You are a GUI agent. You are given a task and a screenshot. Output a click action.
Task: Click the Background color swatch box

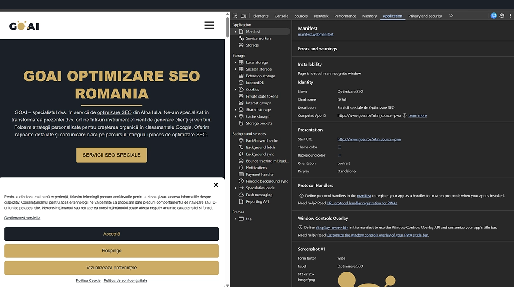[340, 155]
